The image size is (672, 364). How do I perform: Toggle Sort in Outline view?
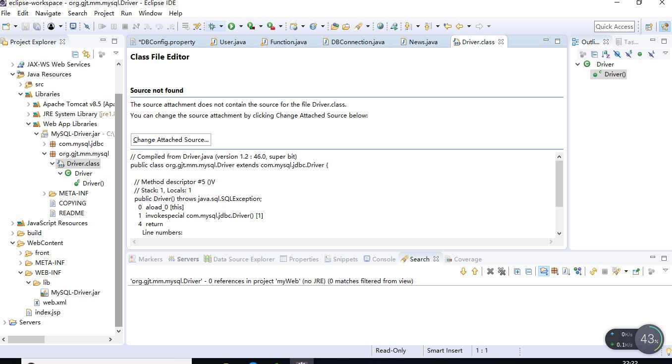[606, 54]
